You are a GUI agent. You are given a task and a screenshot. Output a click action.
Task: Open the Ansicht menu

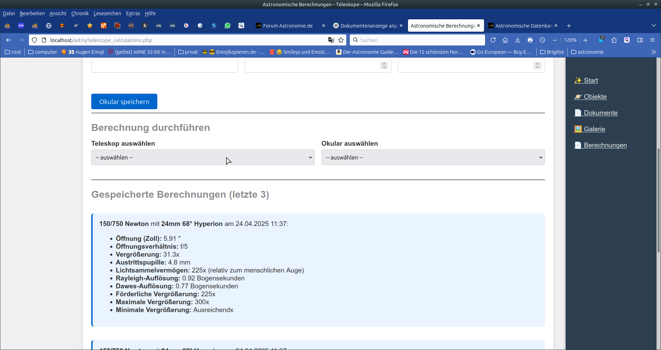pos(58,13)
